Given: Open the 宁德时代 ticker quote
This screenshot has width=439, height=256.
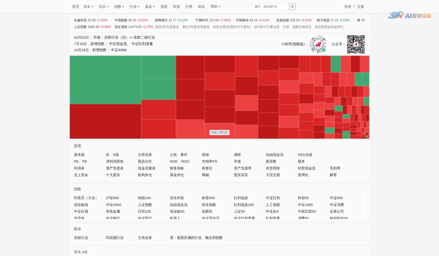Looking at the screenshot, I should [x=213, y=20].
